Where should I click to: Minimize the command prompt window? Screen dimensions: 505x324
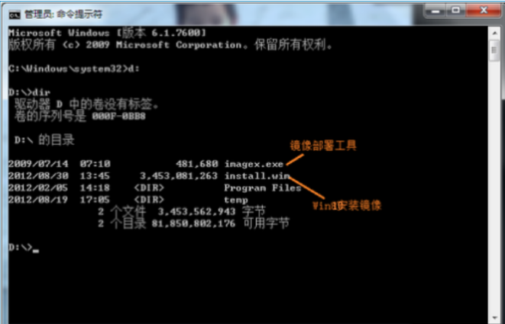click(435, 11)
